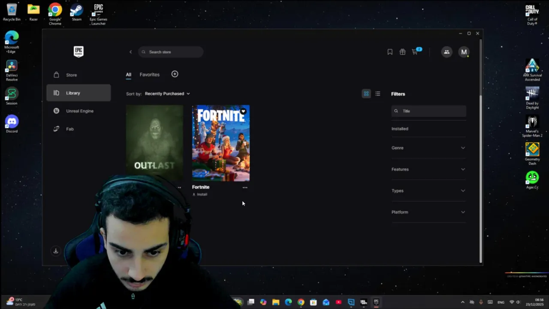Switch to the Favorites tab
This screenshot has height=309, width=549.
150,75
